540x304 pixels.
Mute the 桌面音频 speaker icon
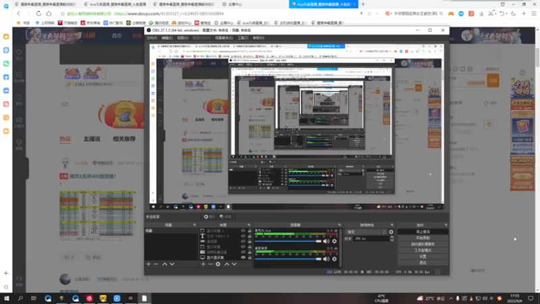click(x=326, y=259)
